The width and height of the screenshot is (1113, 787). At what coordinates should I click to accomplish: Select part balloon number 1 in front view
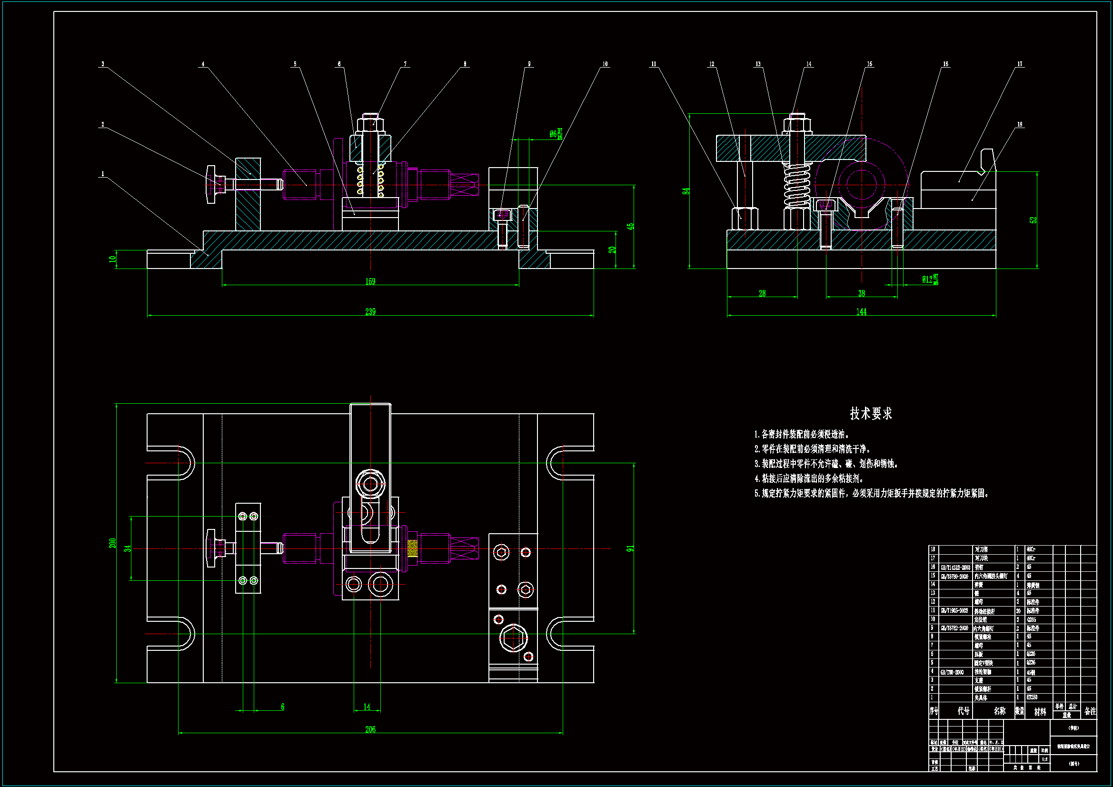tap(102, 174)
